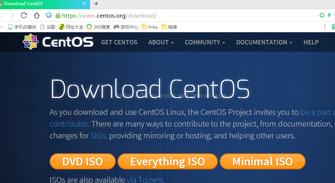335x183 pixels.
Task: Reload the current page
Action: tap(24, 15)
